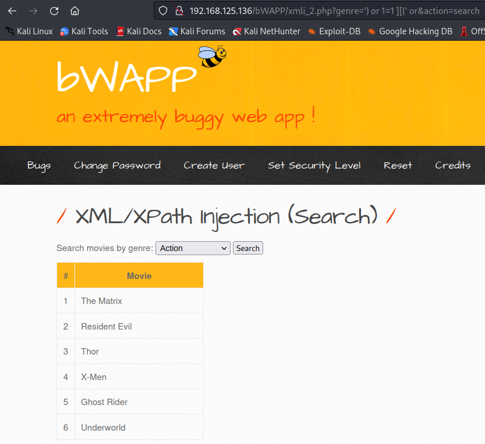
Task: Click the Kali Docs red favicon
Action: click(x=120, y=31)
